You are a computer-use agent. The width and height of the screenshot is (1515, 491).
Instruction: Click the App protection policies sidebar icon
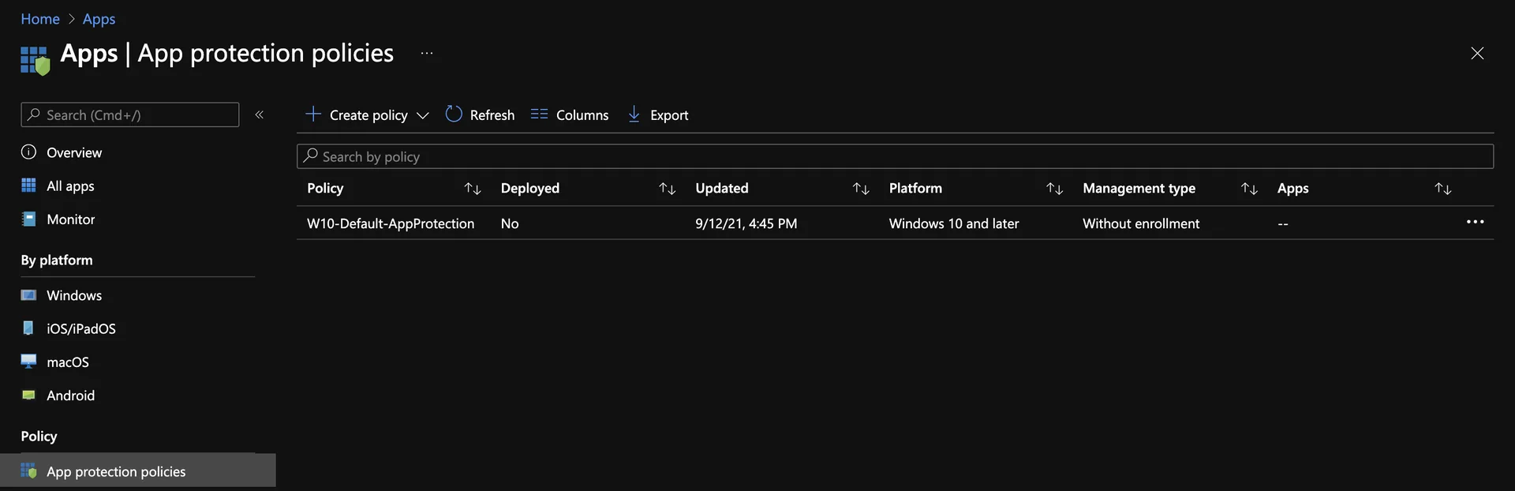point(28,470)
